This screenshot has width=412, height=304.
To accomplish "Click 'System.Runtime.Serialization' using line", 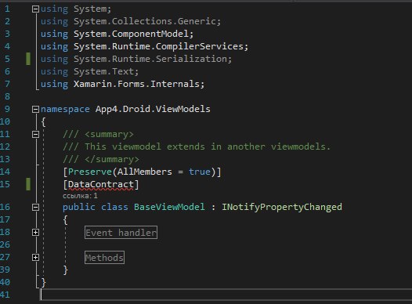I will [x=136, y=59].
